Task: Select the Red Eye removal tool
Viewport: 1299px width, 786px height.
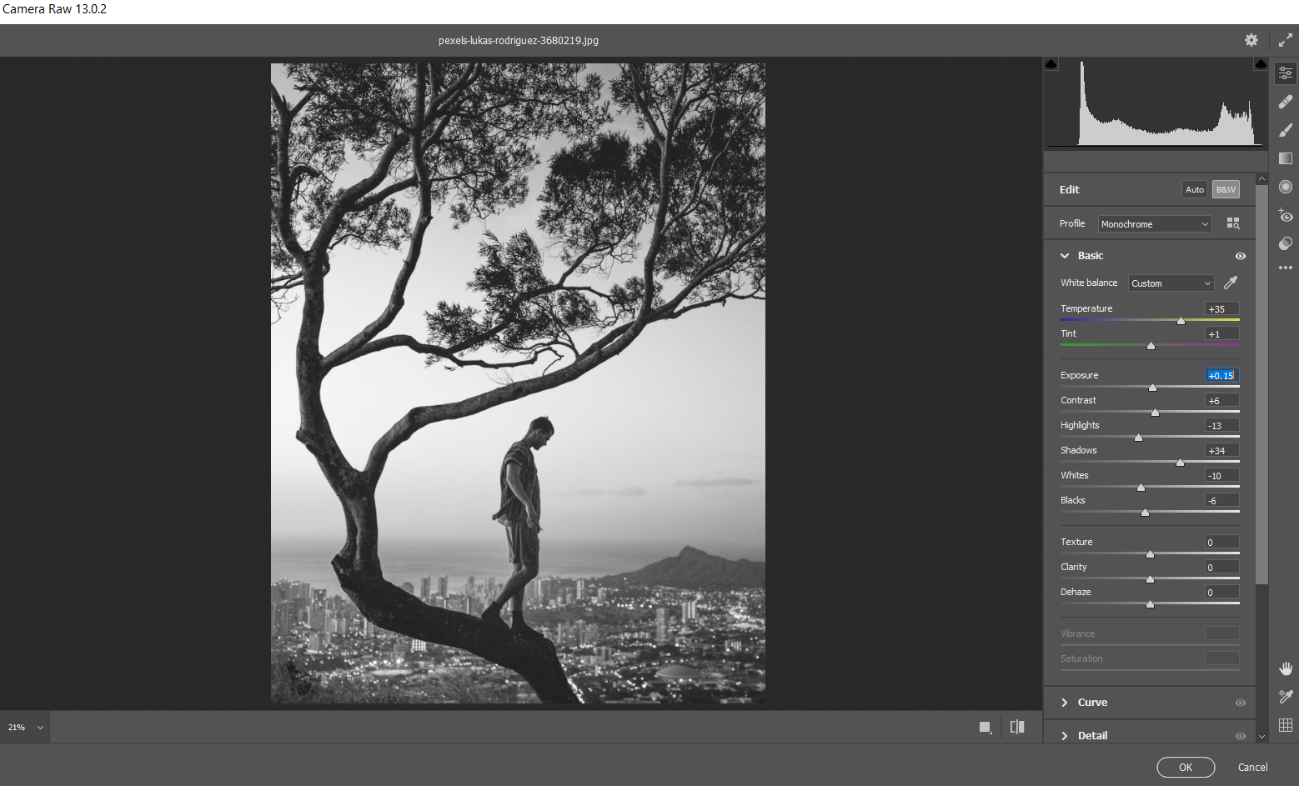Action: tap(1285, 215)
